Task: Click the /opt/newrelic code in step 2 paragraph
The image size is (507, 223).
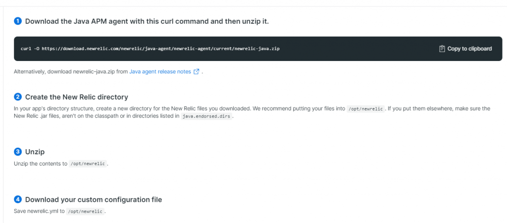Action: pyautogui.click(x=365, y=109)
